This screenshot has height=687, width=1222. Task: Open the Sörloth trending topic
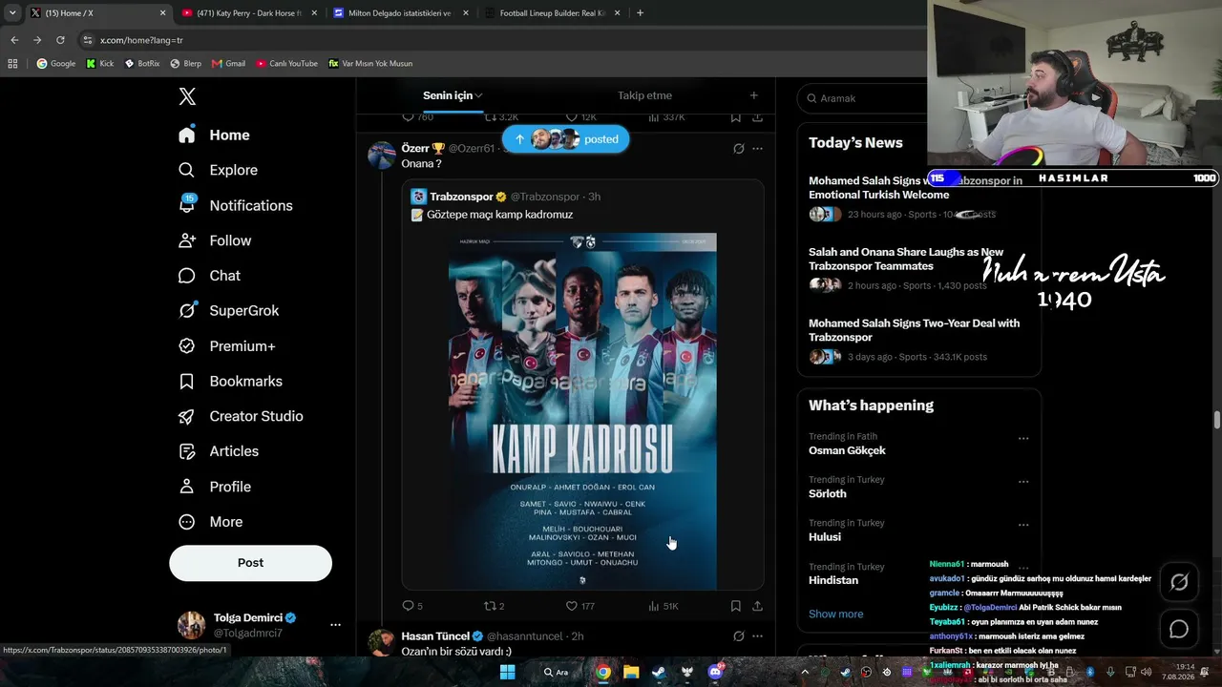(828, 493)
